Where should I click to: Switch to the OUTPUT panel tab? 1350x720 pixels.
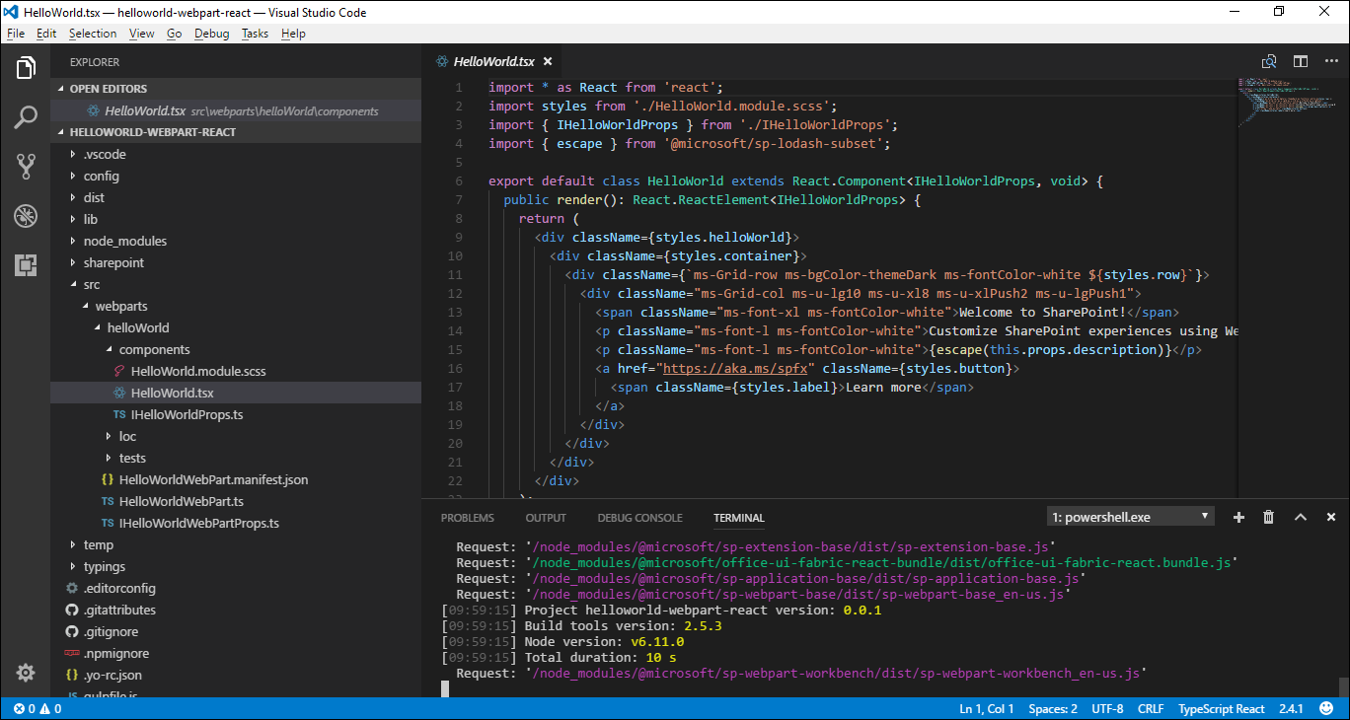546,518
